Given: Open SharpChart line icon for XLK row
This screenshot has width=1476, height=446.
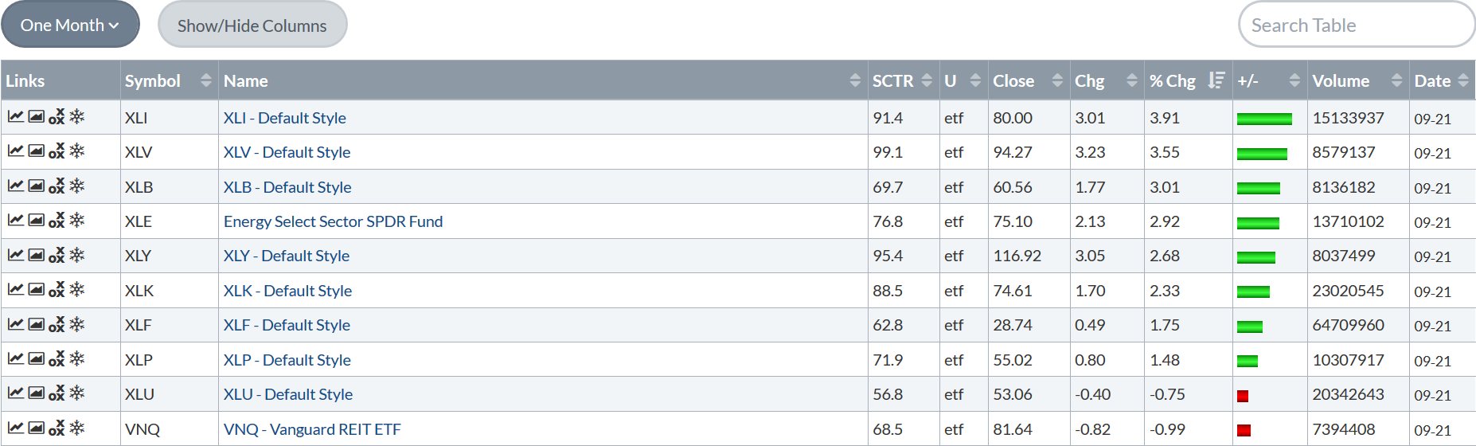Looking at the screenshot, I should coord(15,289).
